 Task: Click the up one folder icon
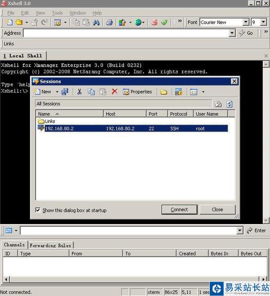click(218, 104)
